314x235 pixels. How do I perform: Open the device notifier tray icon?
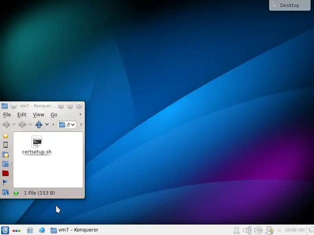click(269, 230)
